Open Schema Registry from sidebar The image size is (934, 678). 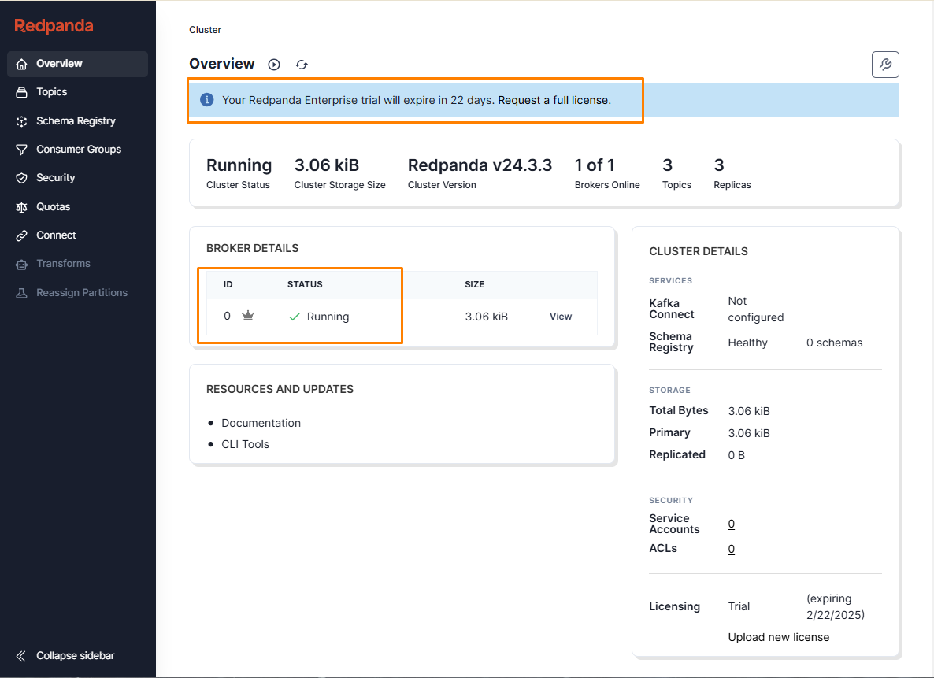[x=77, y=121]
